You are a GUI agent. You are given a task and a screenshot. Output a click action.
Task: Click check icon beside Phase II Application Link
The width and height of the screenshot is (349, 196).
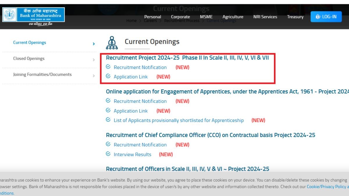click(108, 76)
